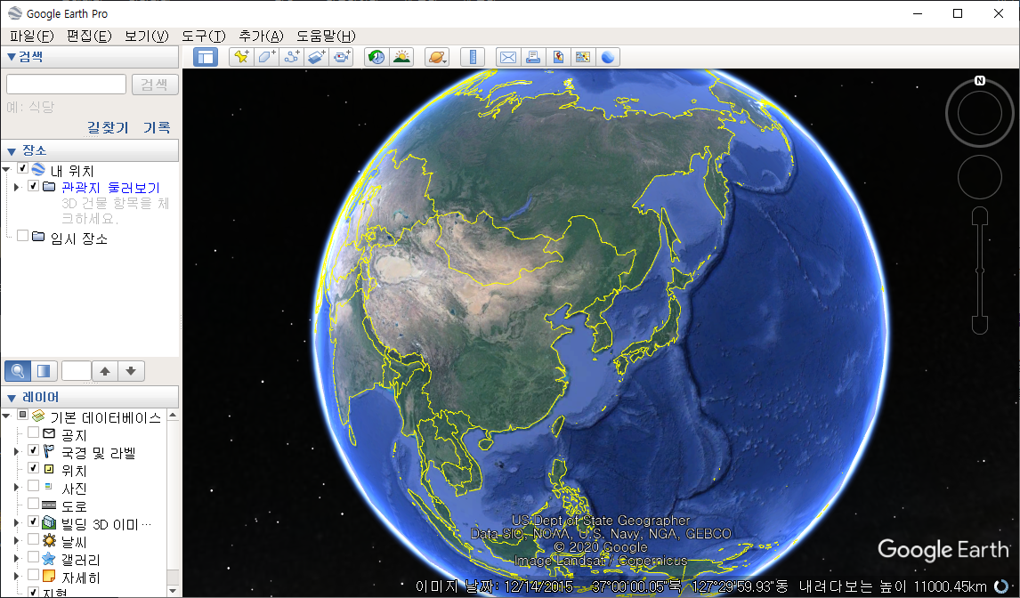This screenshot has width=1020, height=598.
Task: Uncheck the 관광지 둘러보기 checkbox
Action: [x=33, y=186]
